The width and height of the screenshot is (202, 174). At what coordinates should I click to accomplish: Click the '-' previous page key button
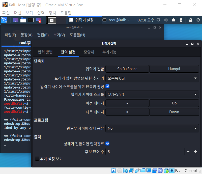(x=127, y=103)
